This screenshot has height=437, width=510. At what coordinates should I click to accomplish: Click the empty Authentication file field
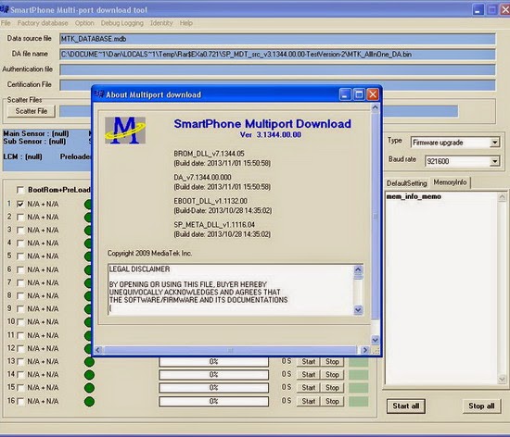point(277,69)
